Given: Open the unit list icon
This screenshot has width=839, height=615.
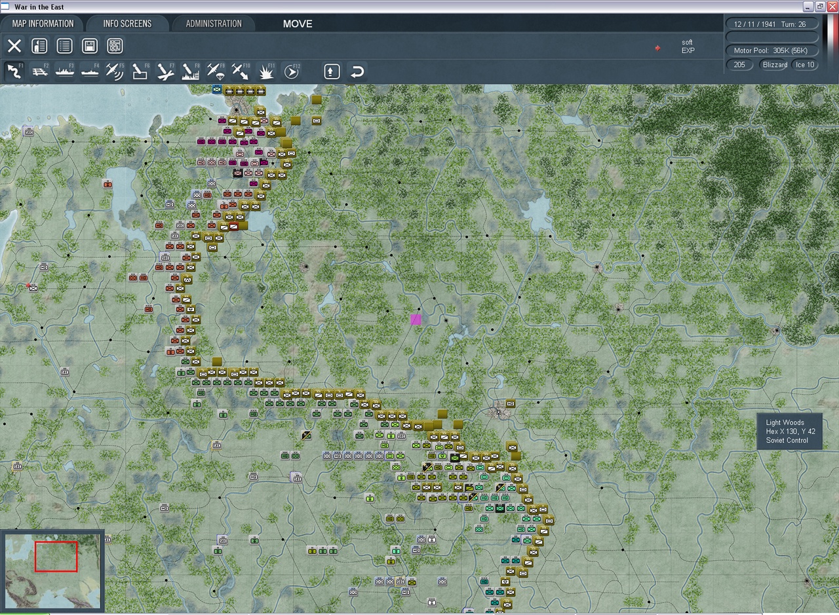Looking at the screenshot, I should click(x=64, y=46).
